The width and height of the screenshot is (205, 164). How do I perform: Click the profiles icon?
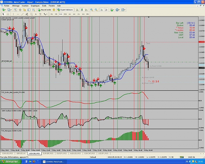9,10
